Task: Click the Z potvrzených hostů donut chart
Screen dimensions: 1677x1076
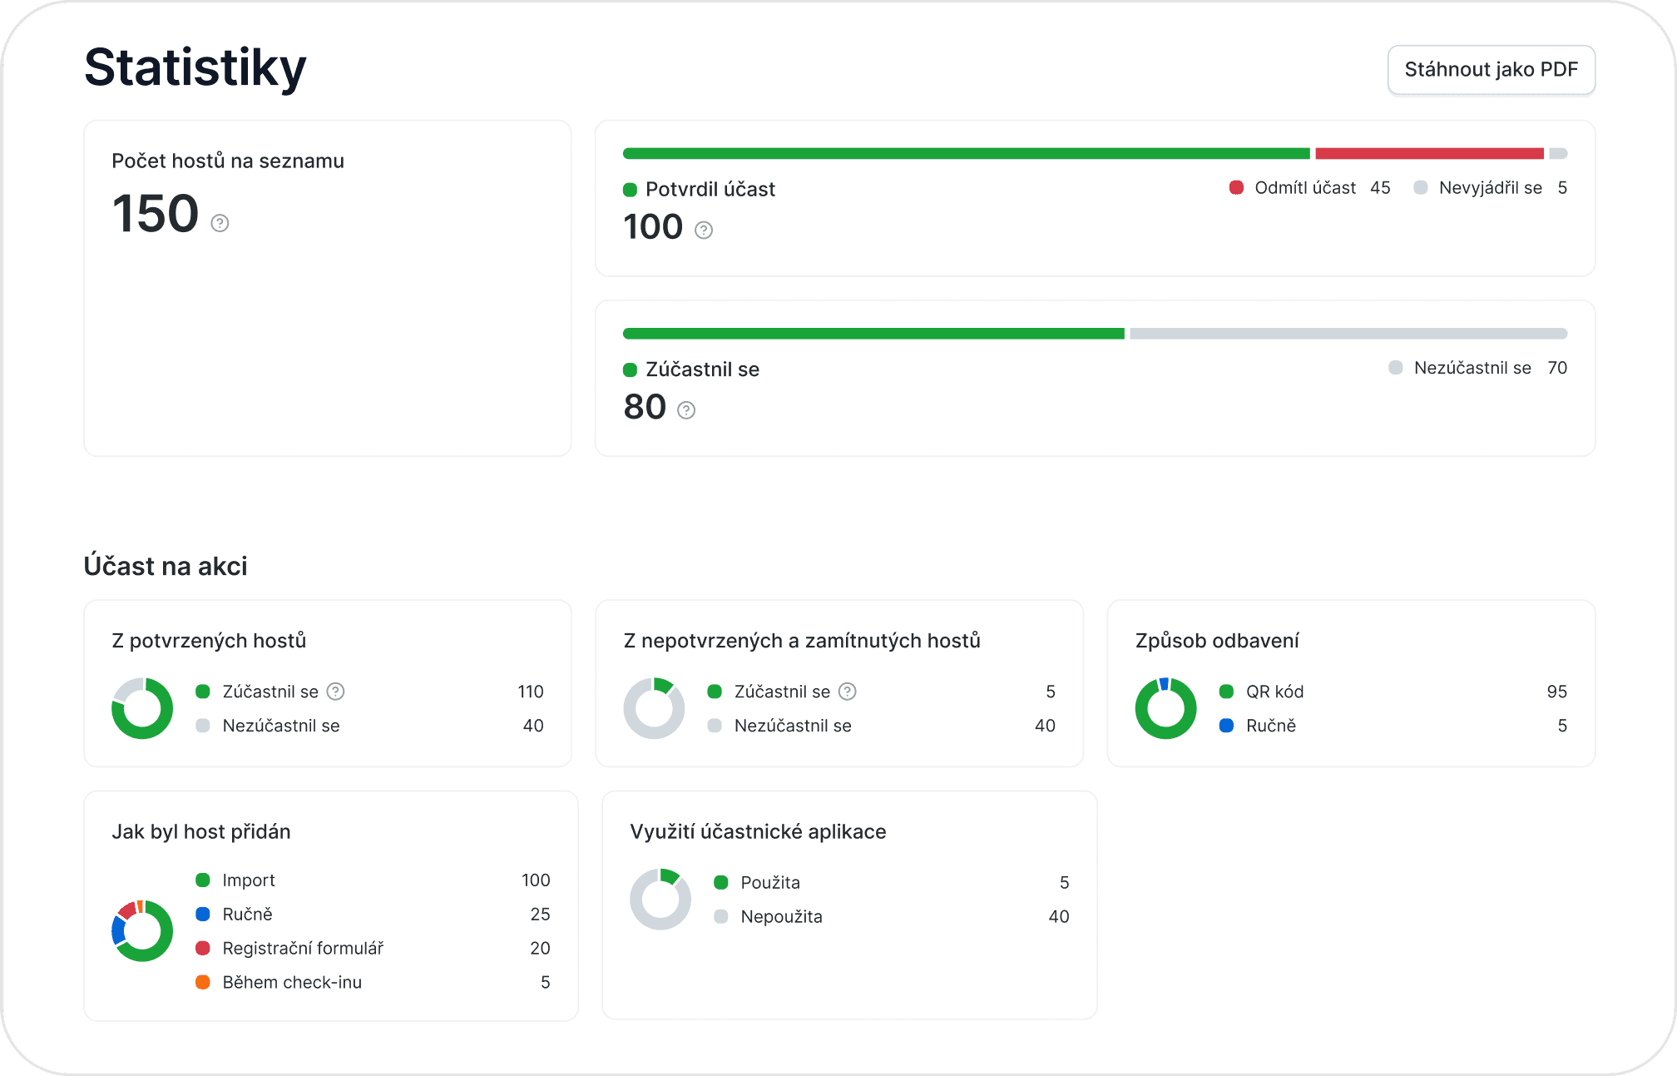Action: tap(142, 708)
